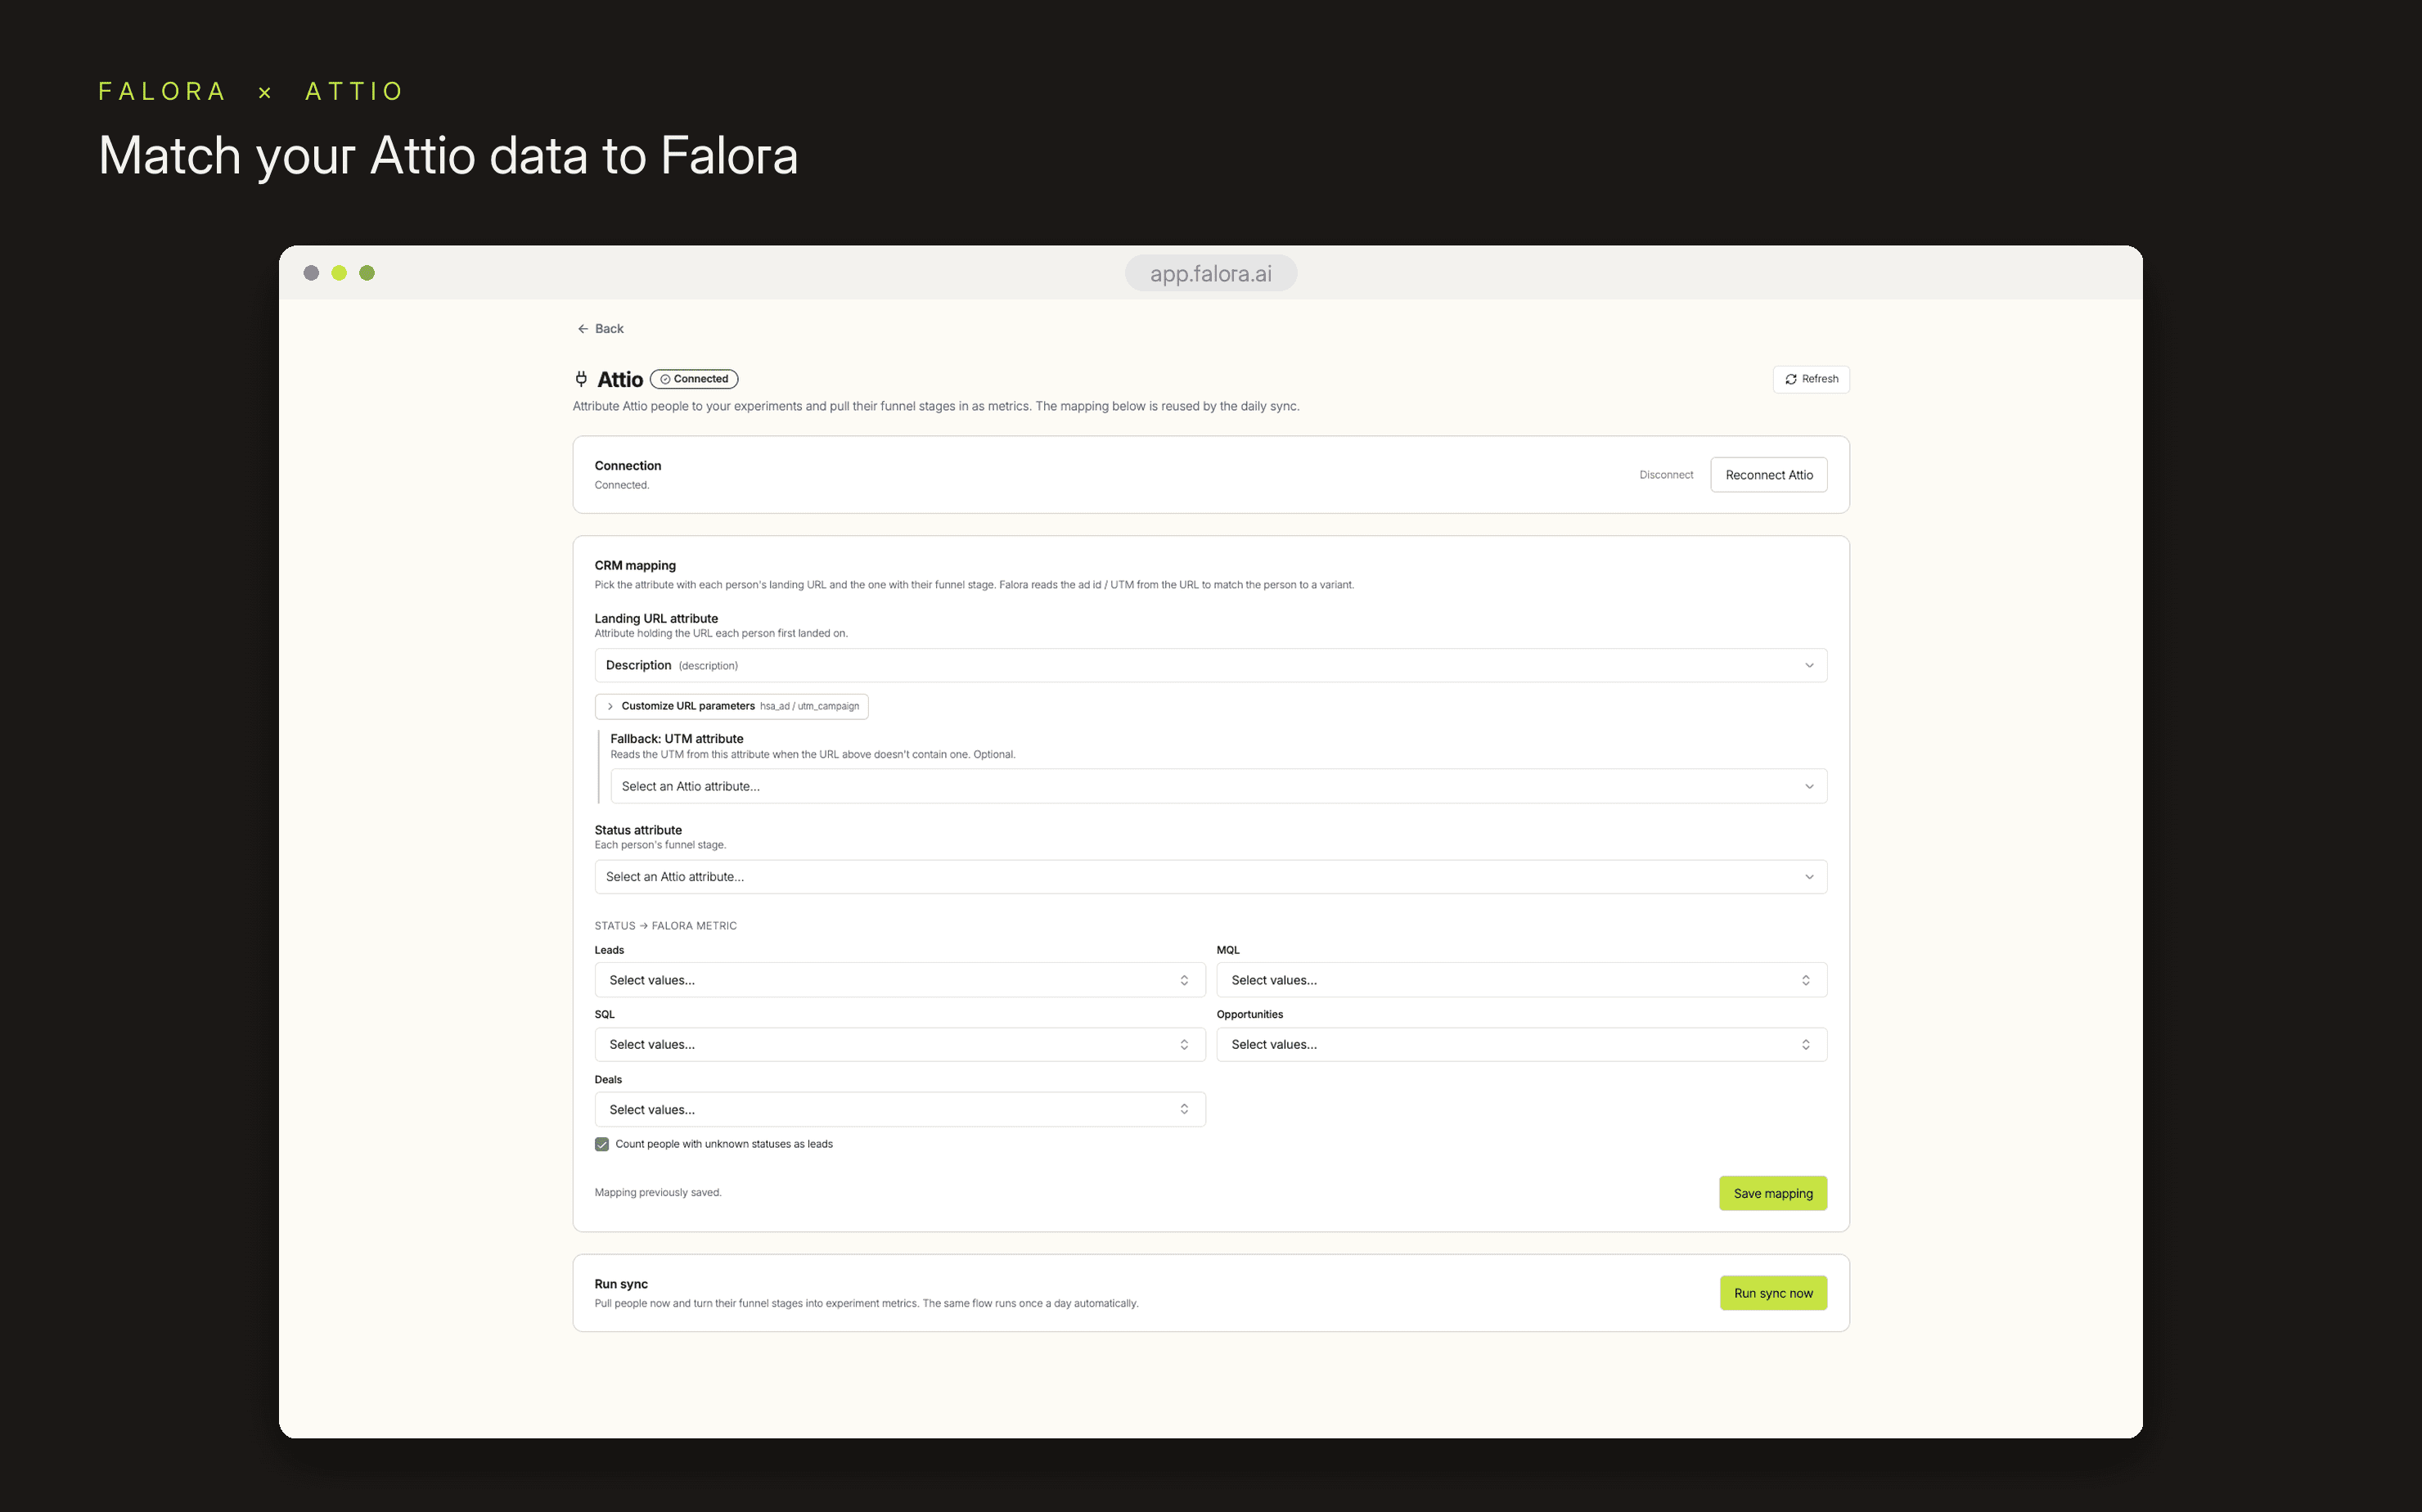Click the 'Mapping previously saved.' text

point(658,1192)
